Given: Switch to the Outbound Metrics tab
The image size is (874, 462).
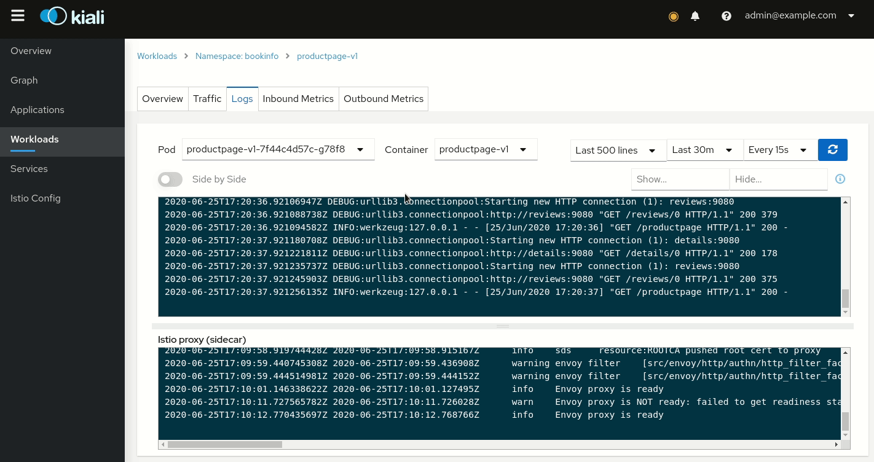Looking at the screenshot, I should tap(384, 99).
